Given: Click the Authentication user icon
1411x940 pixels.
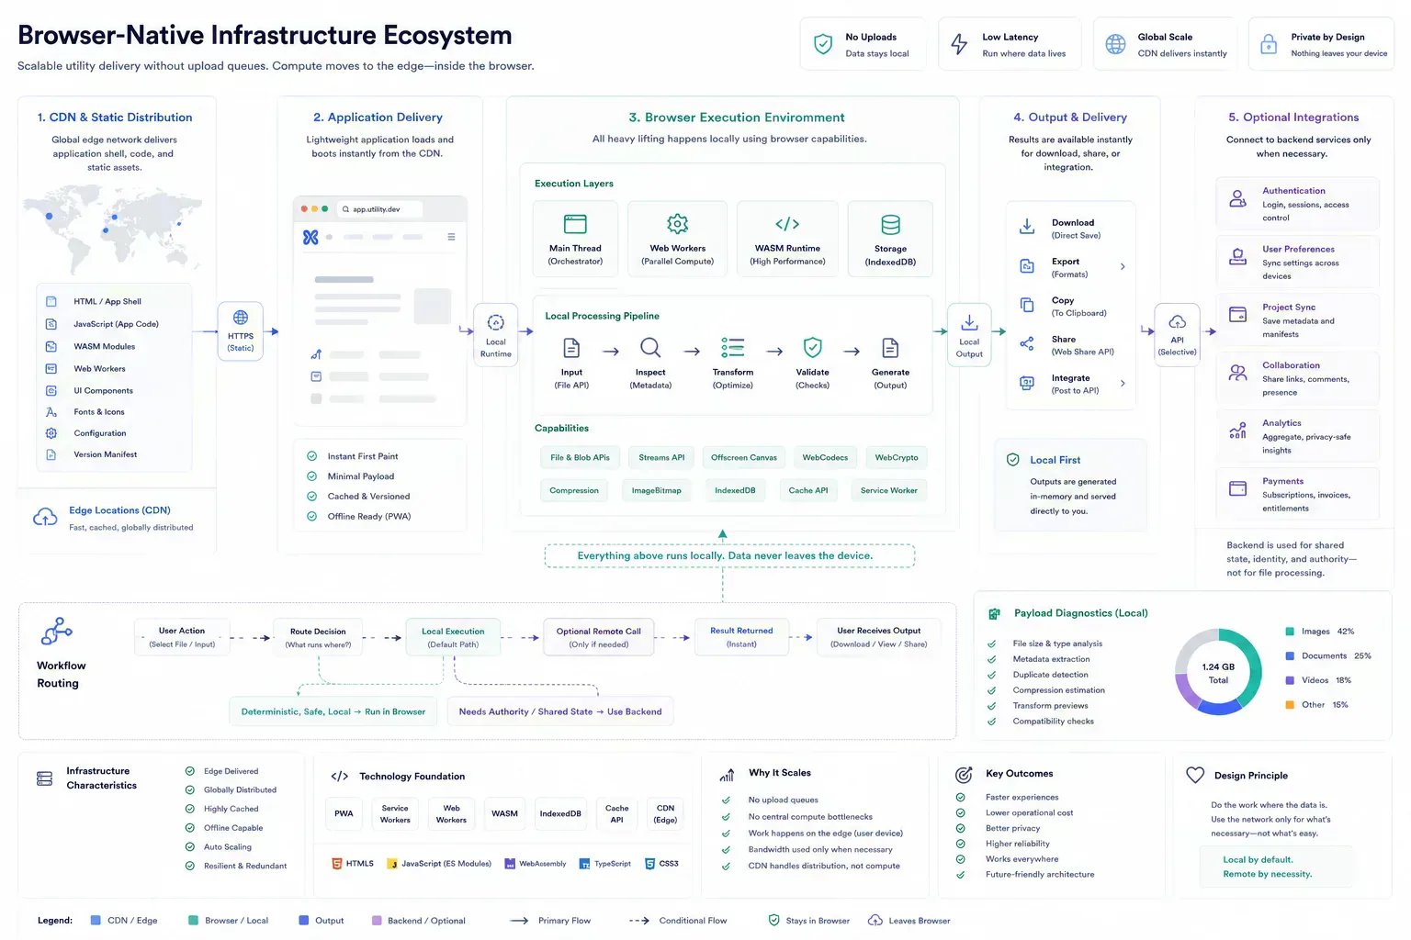Looking at the screenshot, I should [1238, 198].
